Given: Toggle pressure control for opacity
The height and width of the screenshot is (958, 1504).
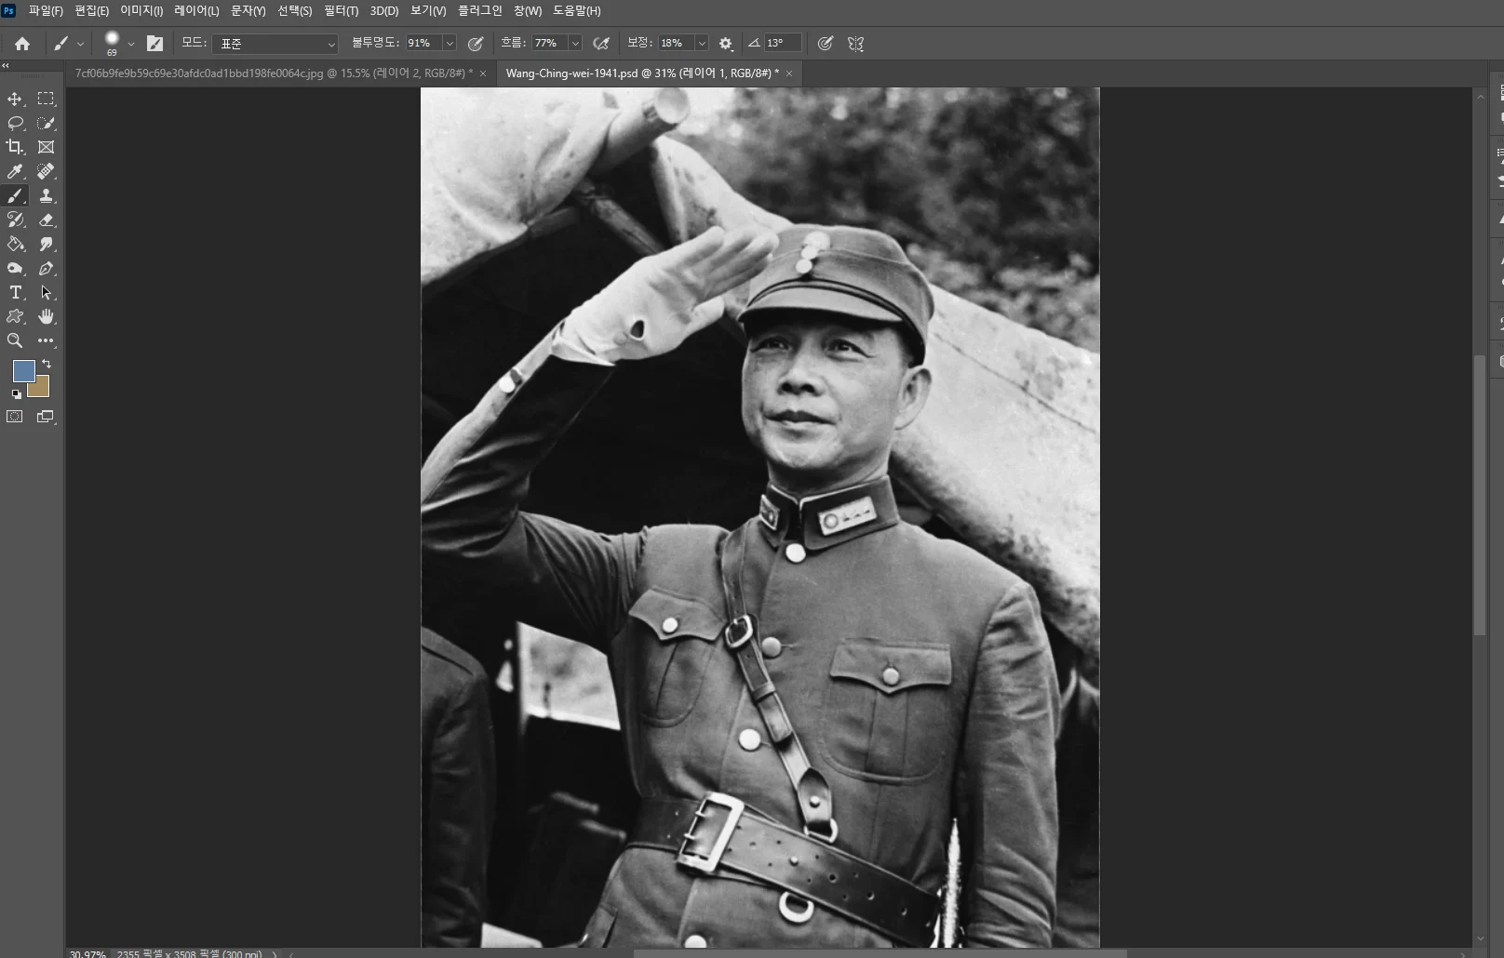Looking at the screenshot, I should (476, 43).
